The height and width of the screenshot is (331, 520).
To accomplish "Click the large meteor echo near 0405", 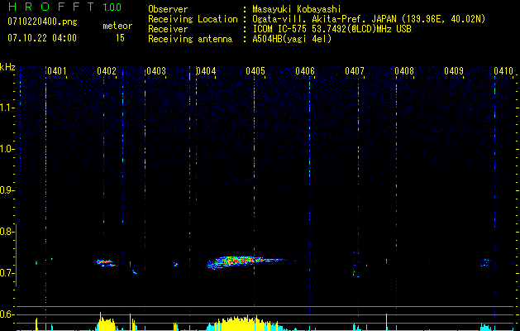I will [246, 261].
